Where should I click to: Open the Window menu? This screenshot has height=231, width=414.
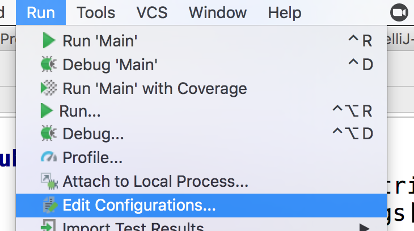click(x=218, y=12)
